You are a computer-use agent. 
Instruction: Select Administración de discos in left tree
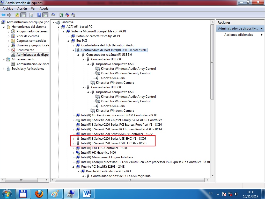[32, 64]
